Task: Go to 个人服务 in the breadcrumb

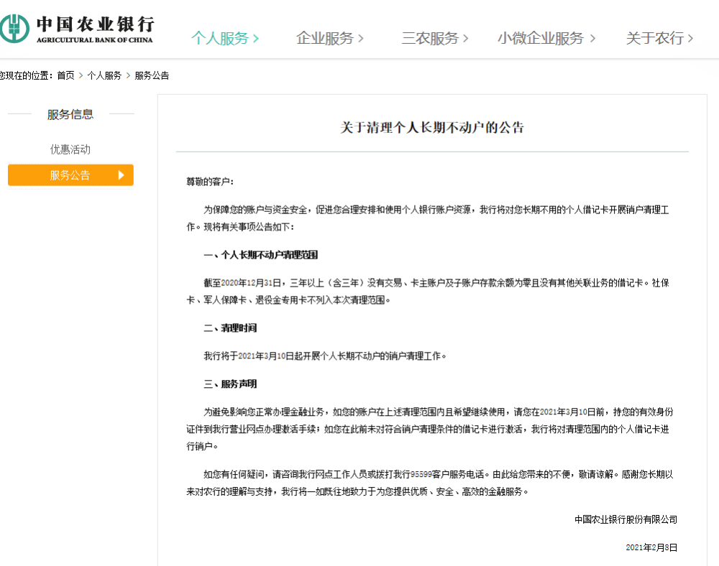Action: point(104,75)
